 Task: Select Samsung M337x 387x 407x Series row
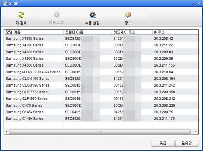click(x=101, y=72)
